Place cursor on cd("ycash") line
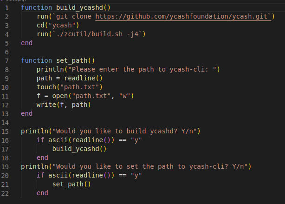The image size is (285, 204). [58, 25]
